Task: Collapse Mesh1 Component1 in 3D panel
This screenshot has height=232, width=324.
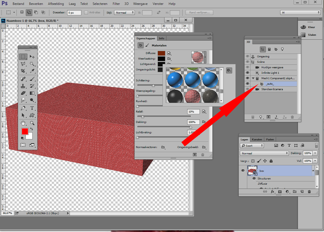Action: coord(253,78)
